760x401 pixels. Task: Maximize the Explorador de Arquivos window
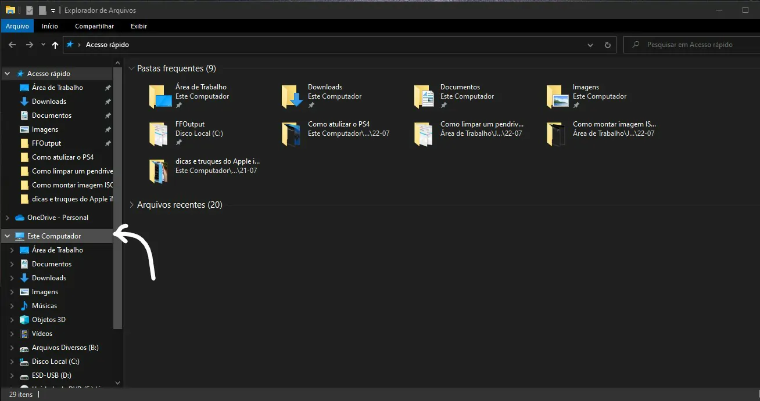pos(745,10)
